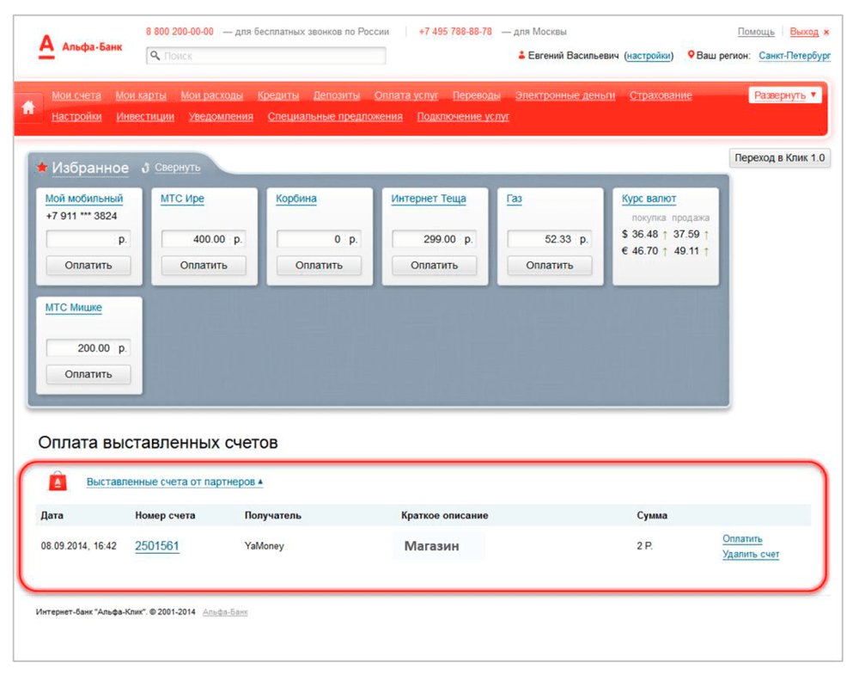Screen dimensions: 859x675
Task: Click Оплатить in the МТС Ире card
Action: coord(204,266)
